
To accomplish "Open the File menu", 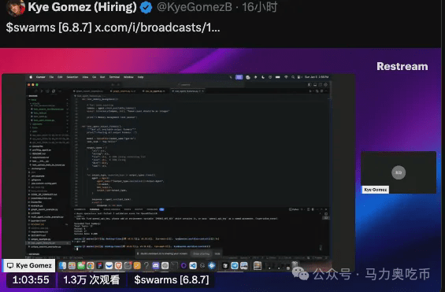I will point(51,77).
